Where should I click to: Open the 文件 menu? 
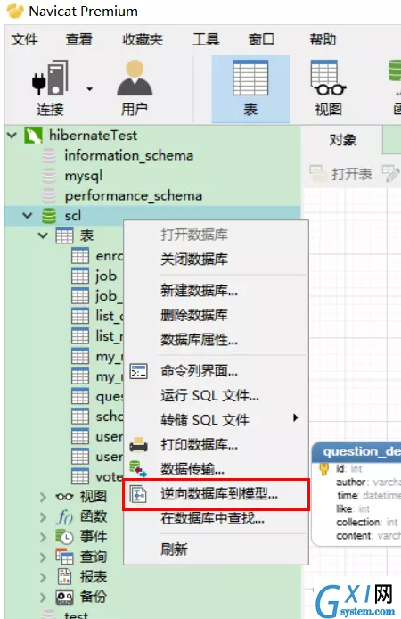24,39
